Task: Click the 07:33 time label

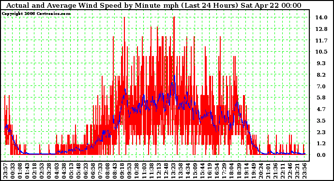Action: coord(100,170)
